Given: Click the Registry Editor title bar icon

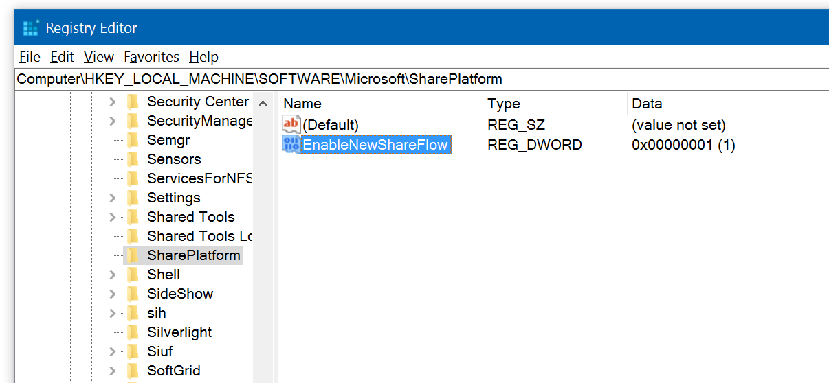Looking at the screenshot, I should pos(30,28).
